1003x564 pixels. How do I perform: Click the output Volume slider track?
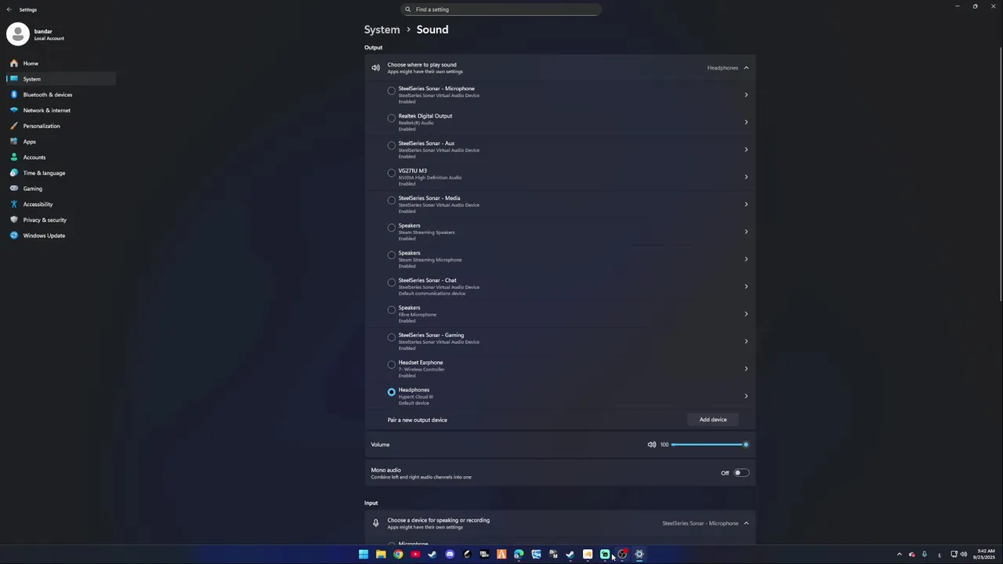[708, 445]
